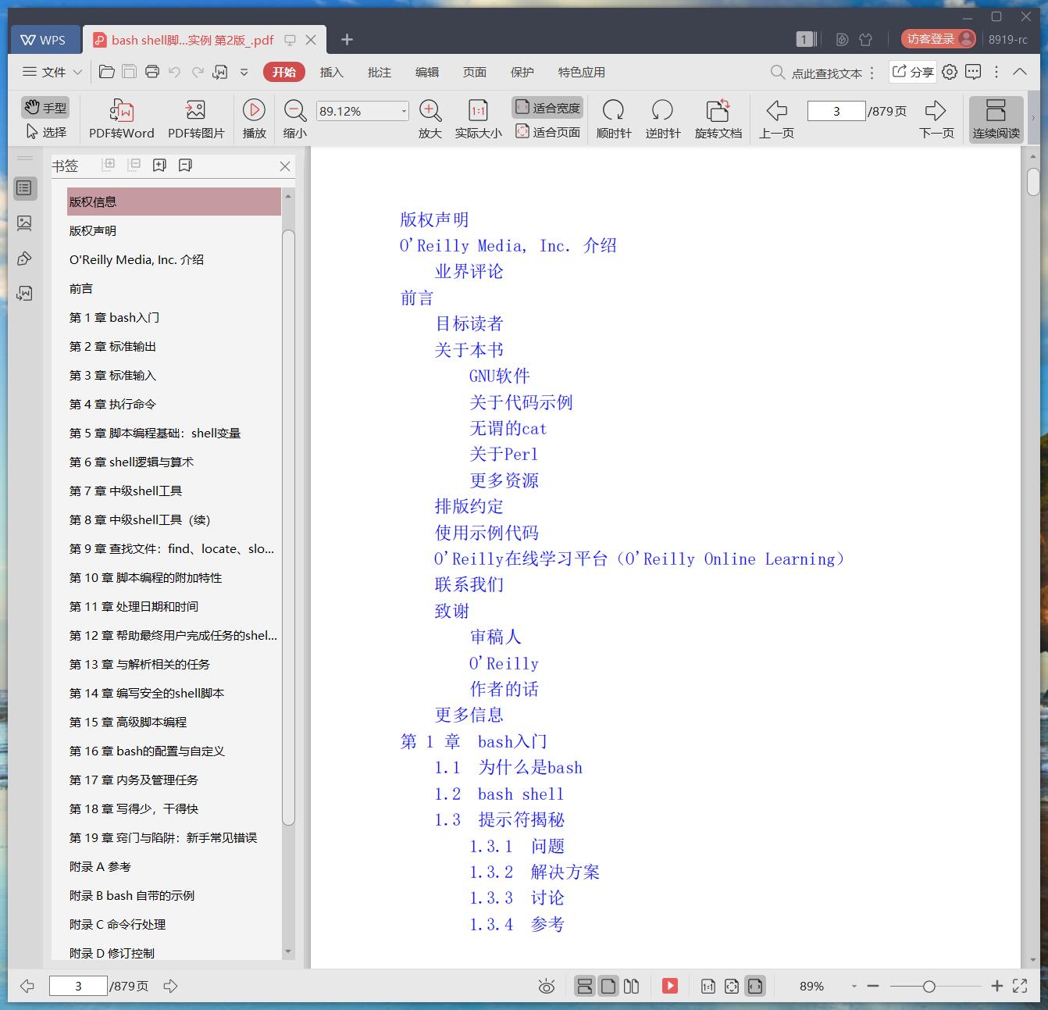Viewport: 1048px width, 1010px height.
Task: Click the zoom plus button in status bar
Action: point(996,987)
